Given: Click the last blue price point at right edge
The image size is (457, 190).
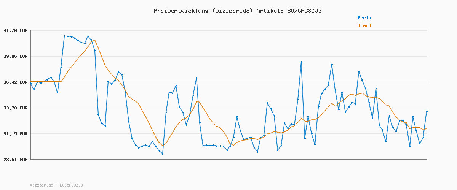Looking at the screenshot, I should [x=427, y=111].
